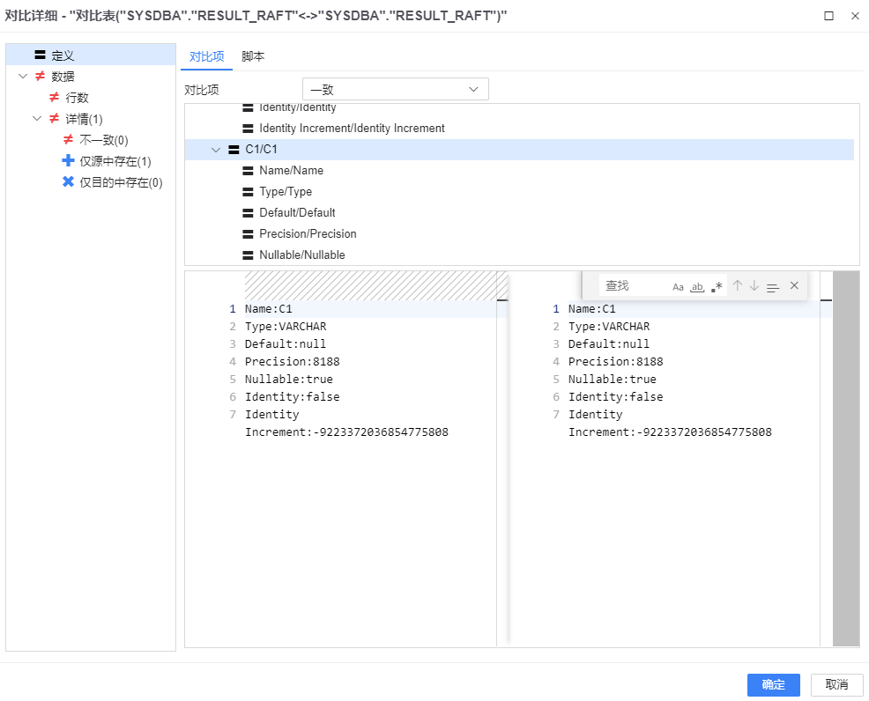Screen dimensions: 869x701
Task: Click Name:C1 line in left pane
Action: pyautogui.click(x=268, y=309)
